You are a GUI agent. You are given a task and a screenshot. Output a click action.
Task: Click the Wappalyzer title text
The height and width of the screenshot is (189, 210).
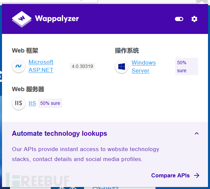(57, 19)
